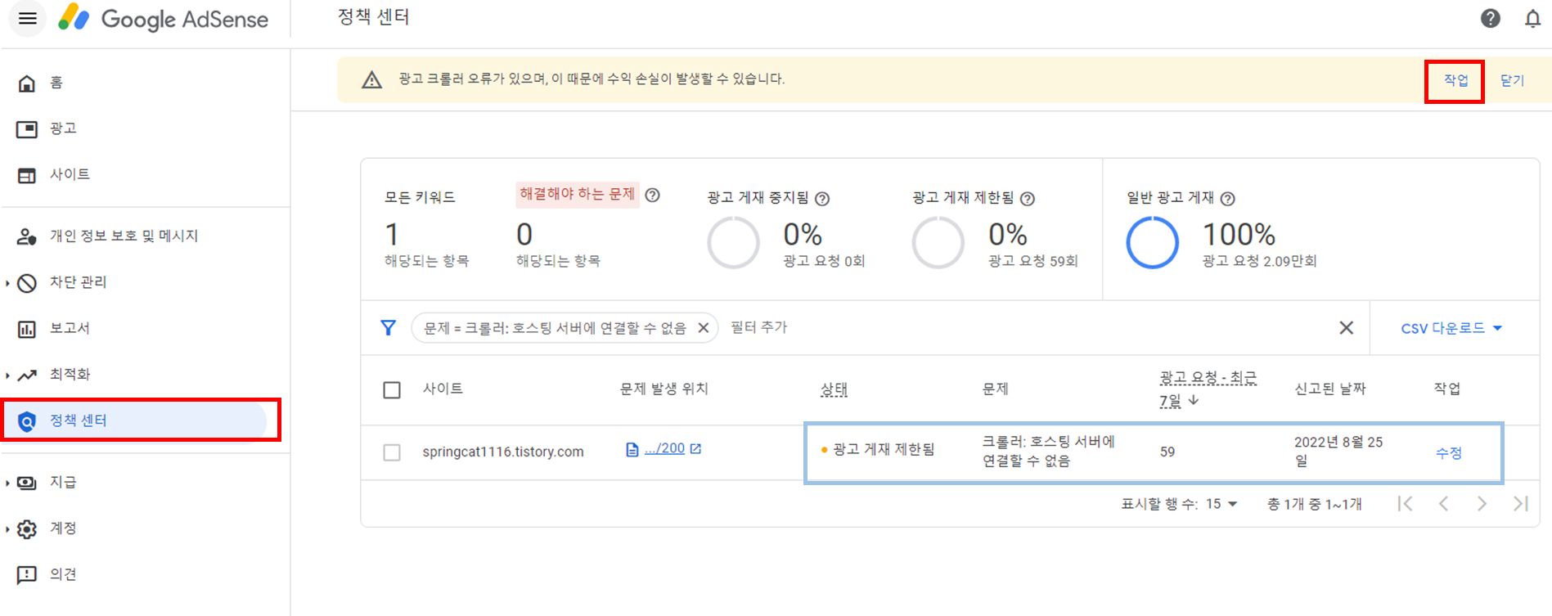The width and height of the screenshot is (1552, 616).
Task: Clear all filters with the X button
Action: tap(1346, 328)
